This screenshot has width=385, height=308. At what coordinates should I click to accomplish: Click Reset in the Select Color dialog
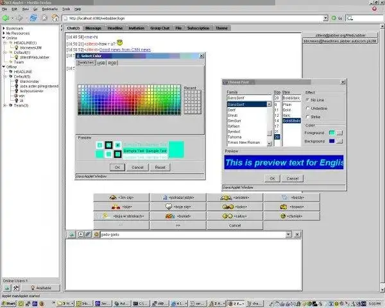pyautogui.click(x=160, y=167)
